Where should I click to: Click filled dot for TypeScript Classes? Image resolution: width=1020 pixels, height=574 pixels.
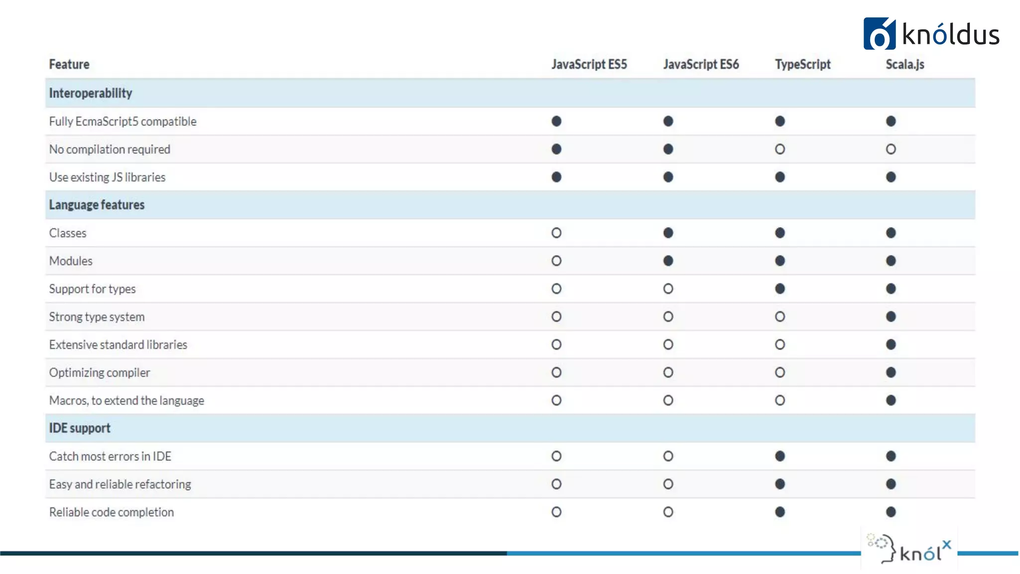(780, 233)
